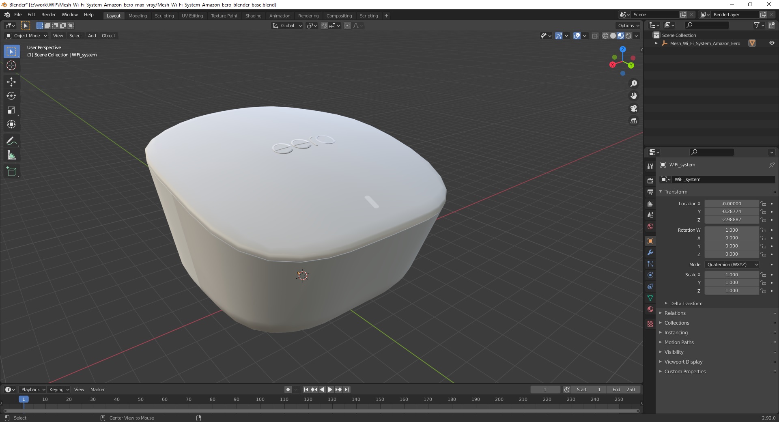Toggle lock on Location X

(x=763, y=204)
